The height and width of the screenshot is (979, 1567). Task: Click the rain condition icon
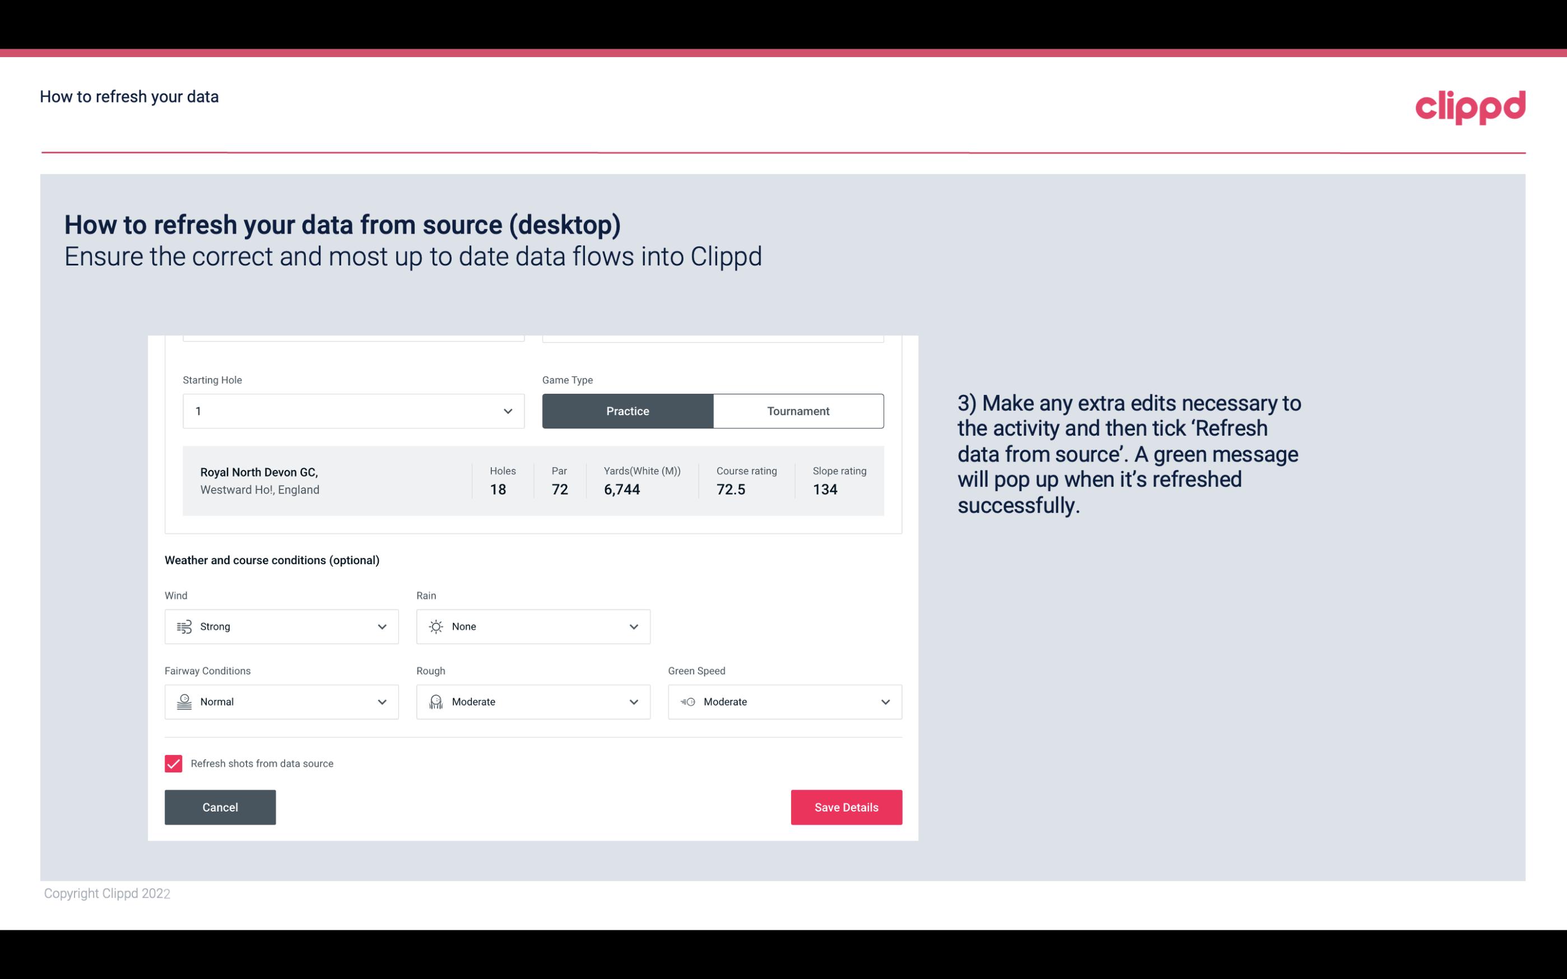(x=436, y=626)
